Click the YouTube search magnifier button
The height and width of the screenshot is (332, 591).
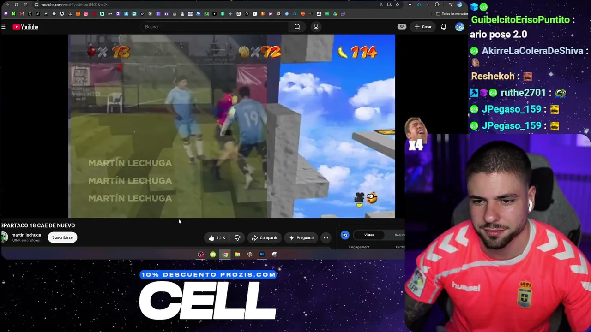(297, 27)
